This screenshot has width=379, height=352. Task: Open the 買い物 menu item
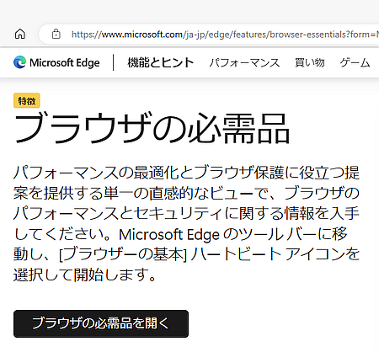point(310,62)
